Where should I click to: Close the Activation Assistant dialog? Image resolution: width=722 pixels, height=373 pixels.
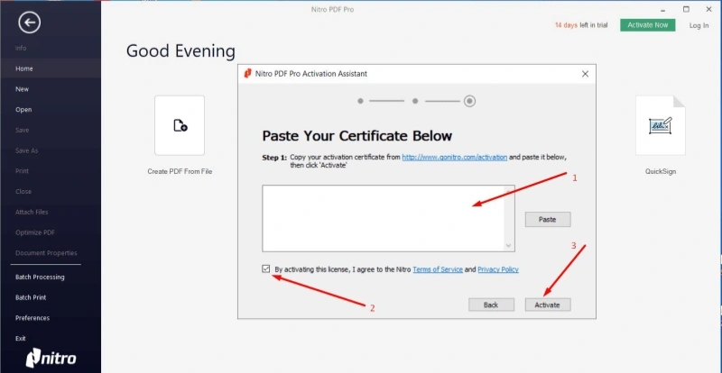[x=585, y=73]
